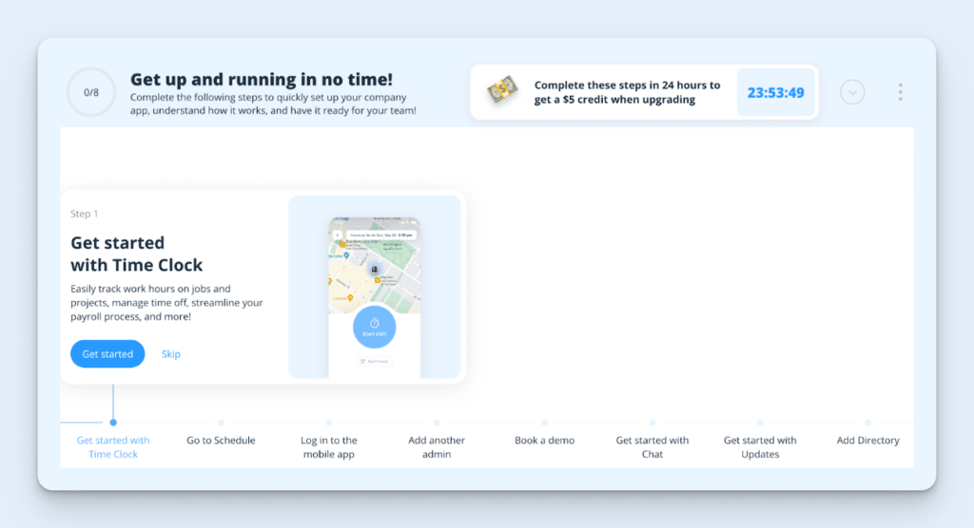Skip the Time Clock step
Image resolution: width=974 pixels, height=528 pixels.
coord(171,353)
